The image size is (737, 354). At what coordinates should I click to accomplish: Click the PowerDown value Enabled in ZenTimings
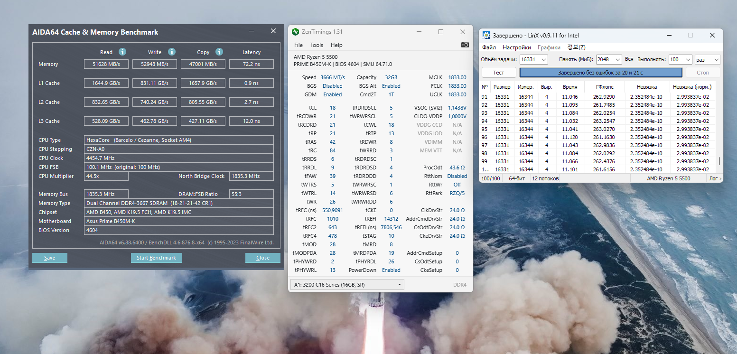click(x=391, y=270)
